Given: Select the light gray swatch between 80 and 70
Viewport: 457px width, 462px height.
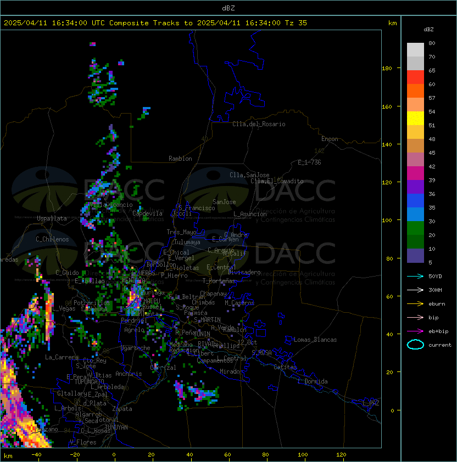Looking at the screenshot, I should [x=415, y=50].
